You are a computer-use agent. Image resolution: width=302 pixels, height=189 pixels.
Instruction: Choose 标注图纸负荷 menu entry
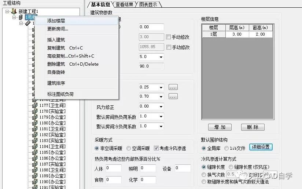(77, 94)
